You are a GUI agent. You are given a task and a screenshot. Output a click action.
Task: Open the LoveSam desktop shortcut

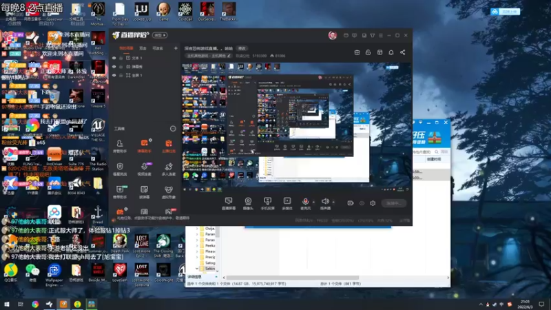click(120, 273)
